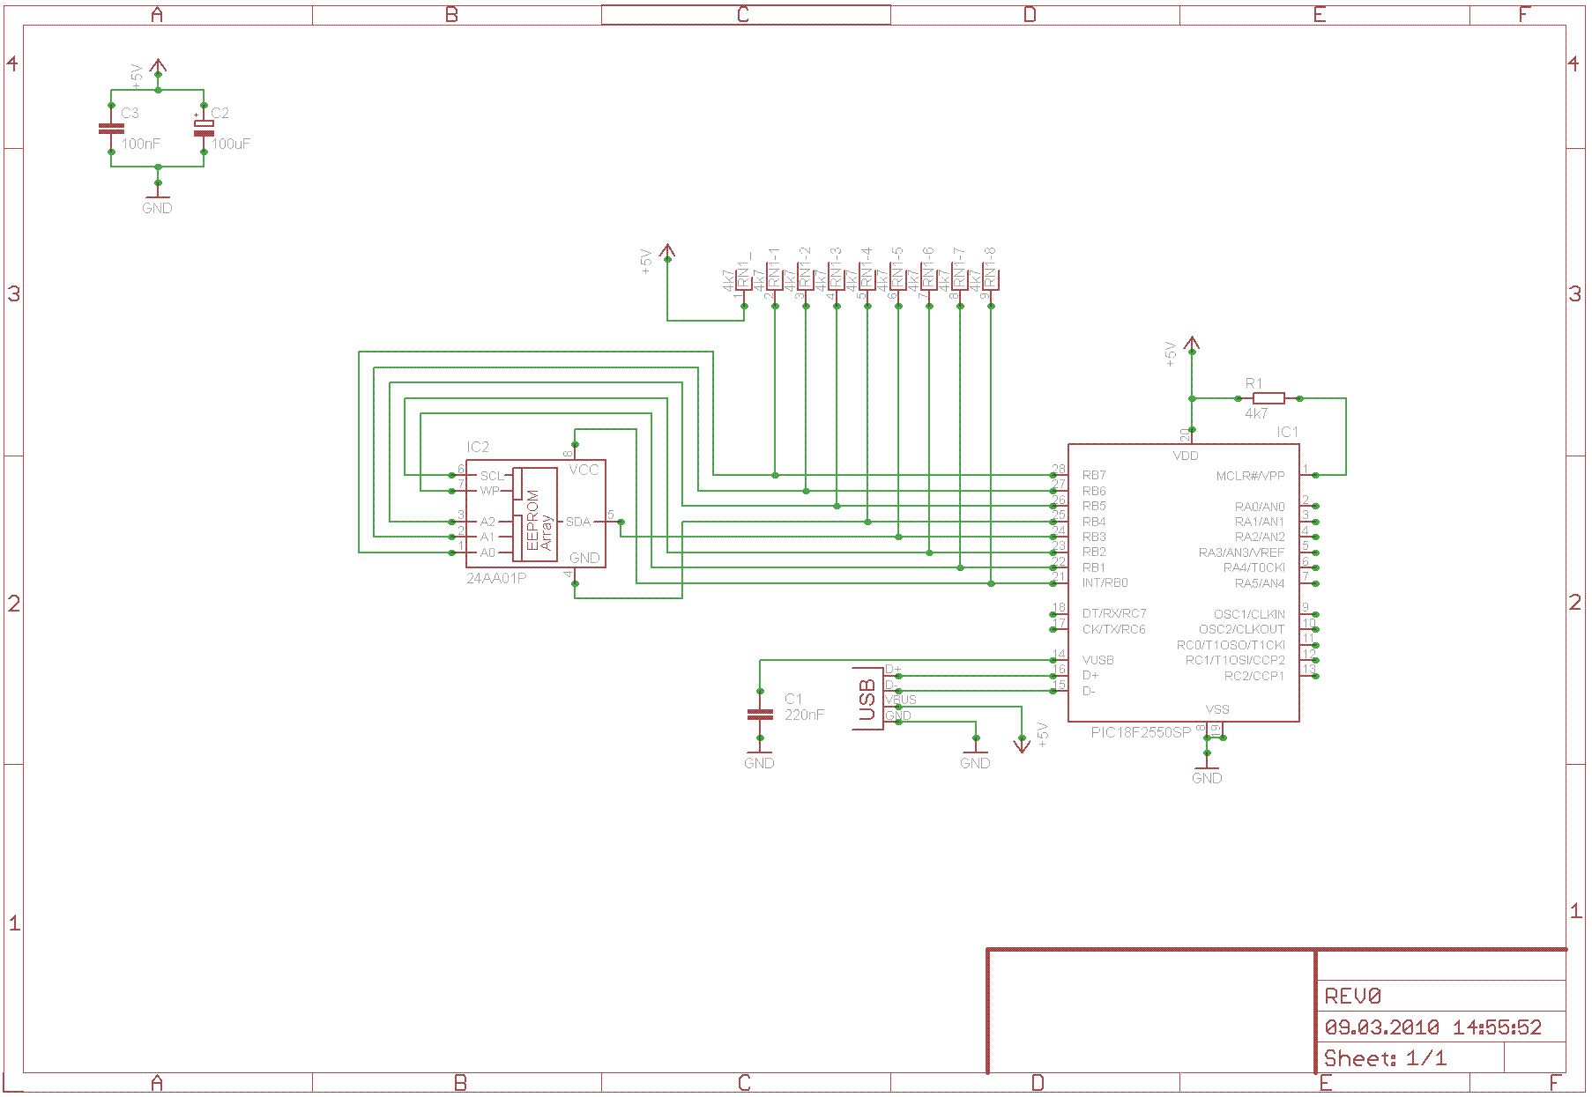The image size is (1592, 1097).
Task: Select the USB connector symbol
Action: click(x=869, y=700)
